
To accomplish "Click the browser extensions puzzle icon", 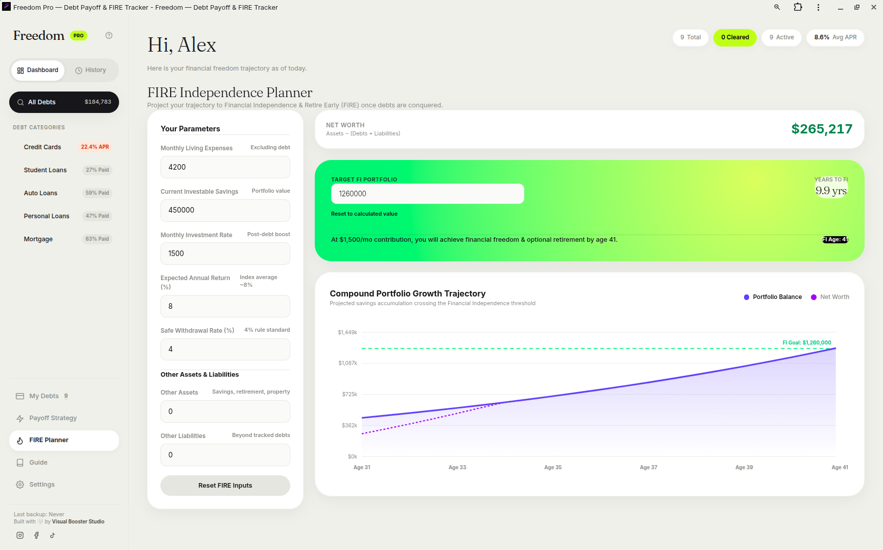I will coord(798,7).
